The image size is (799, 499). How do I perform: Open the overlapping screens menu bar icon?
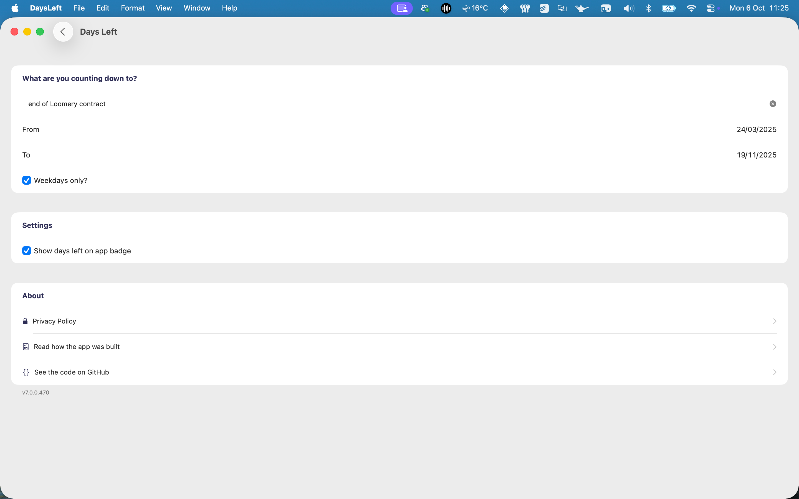coord(562,8)
